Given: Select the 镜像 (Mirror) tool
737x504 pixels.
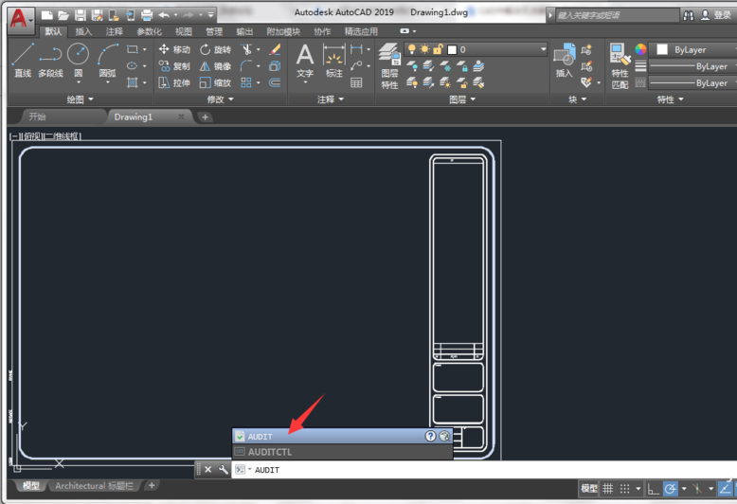Looking at the screenshot, I should [x=214, y=66].
